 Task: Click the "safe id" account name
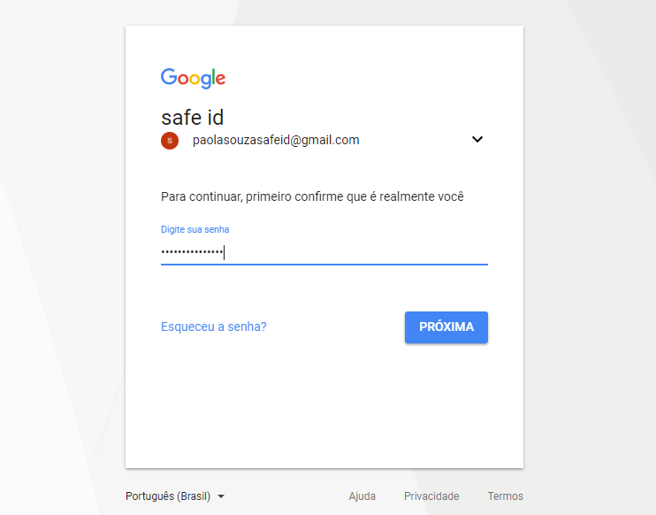192,117
